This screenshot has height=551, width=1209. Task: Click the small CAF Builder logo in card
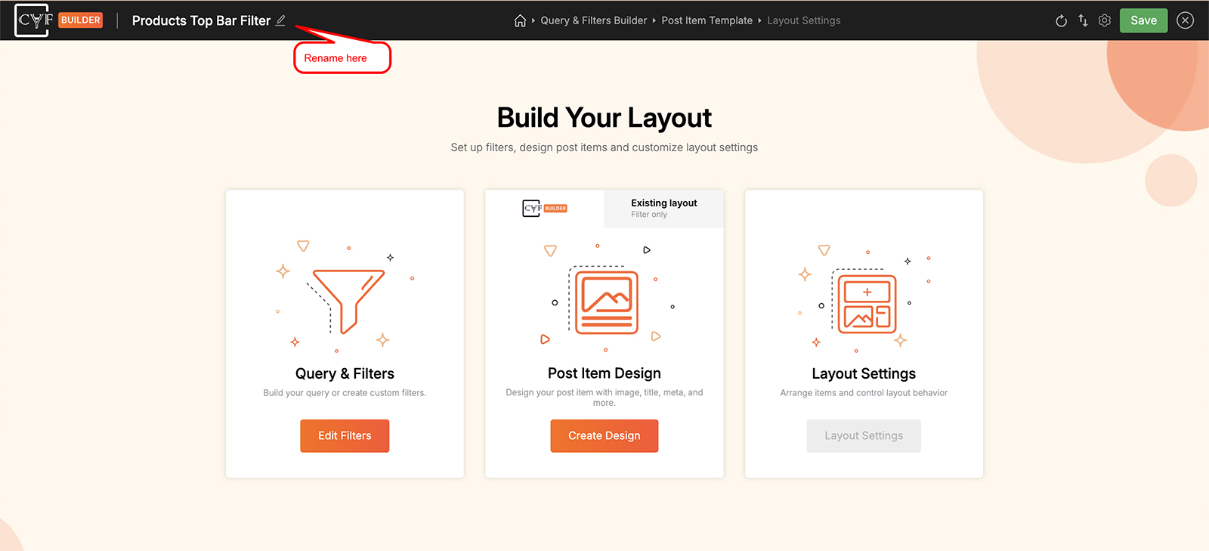pyautogui.click(x=545, y=208)
